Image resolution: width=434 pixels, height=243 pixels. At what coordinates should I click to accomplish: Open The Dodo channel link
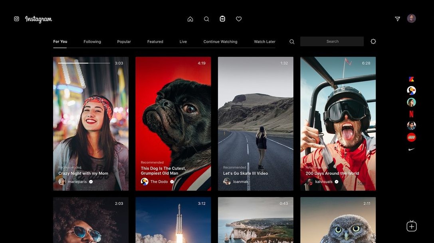point(159,182)
